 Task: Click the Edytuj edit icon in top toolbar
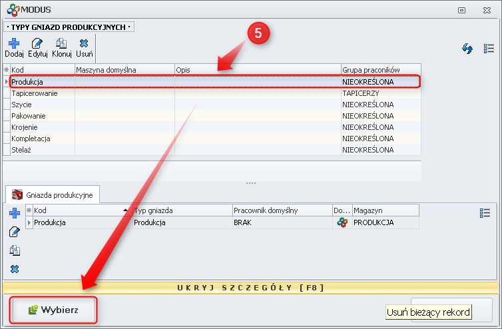click(37, 43)
